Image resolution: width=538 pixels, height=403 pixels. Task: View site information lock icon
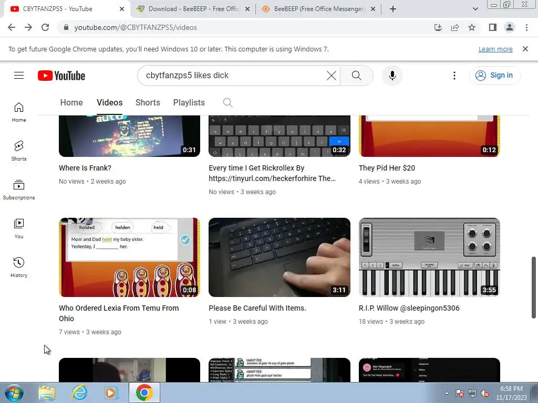pos(66,27)
